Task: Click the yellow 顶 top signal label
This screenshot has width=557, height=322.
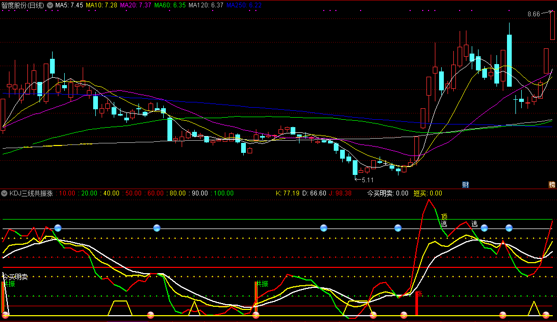Action: (444, 216)
